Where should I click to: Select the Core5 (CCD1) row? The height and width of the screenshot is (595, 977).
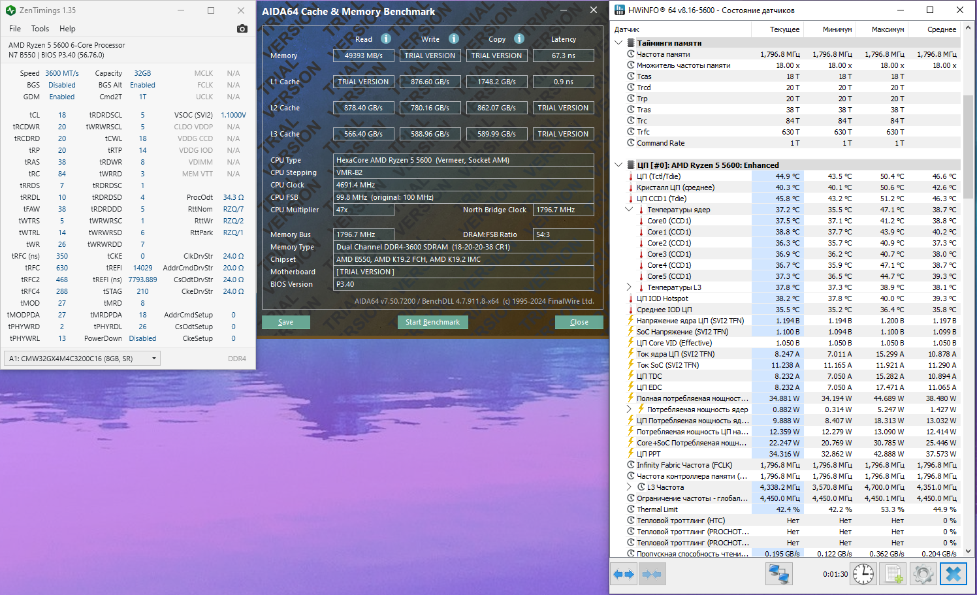pos(786,276)
